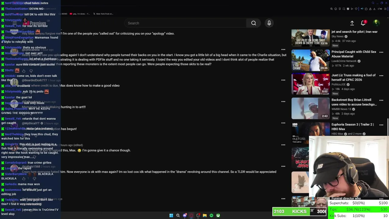Image resolution: width=389 pixels, height=219 pixels.
Task: Visit the PoliticsJOE channel link
Action: click(x=339, y=84)
